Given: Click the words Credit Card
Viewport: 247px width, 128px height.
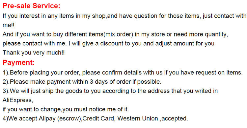Looking at the screenshot, I should (x=98, y=118).
